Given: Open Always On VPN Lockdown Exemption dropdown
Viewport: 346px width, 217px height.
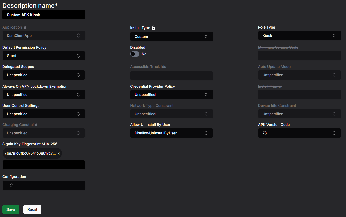Looking at the screenshot, I should click(44, 95).
